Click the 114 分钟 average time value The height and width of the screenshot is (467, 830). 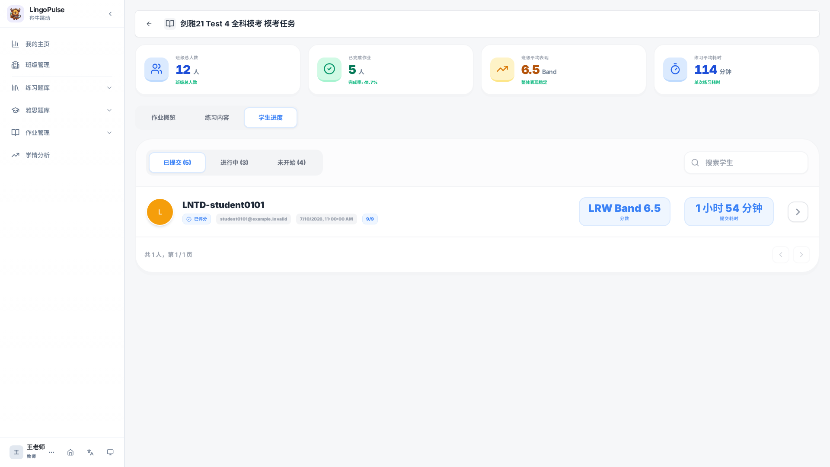[x=713, y=70]
